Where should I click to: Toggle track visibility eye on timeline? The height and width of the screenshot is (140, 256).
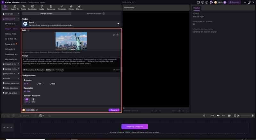[8, 128]
